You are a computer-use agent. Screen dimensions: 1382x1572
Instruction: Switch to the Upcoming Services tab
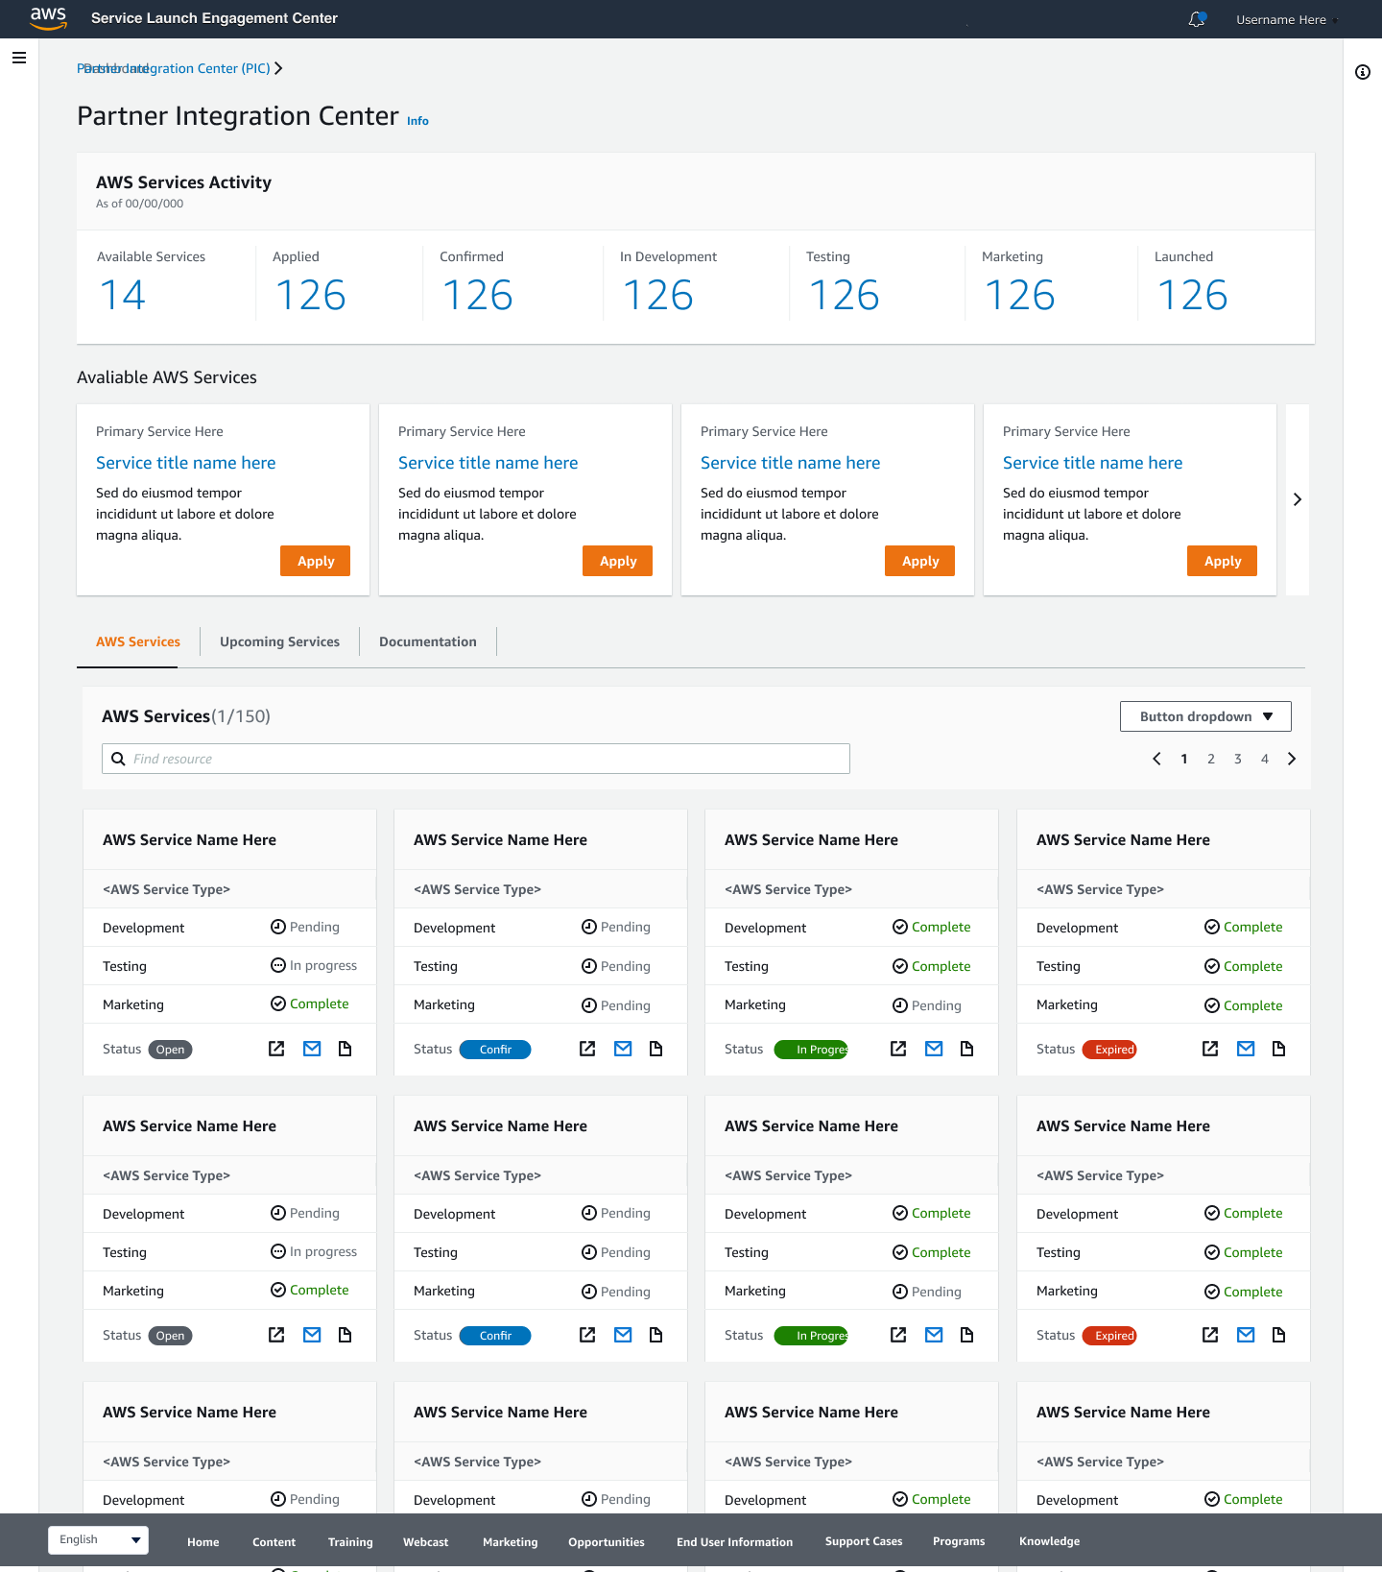(279, 641)
